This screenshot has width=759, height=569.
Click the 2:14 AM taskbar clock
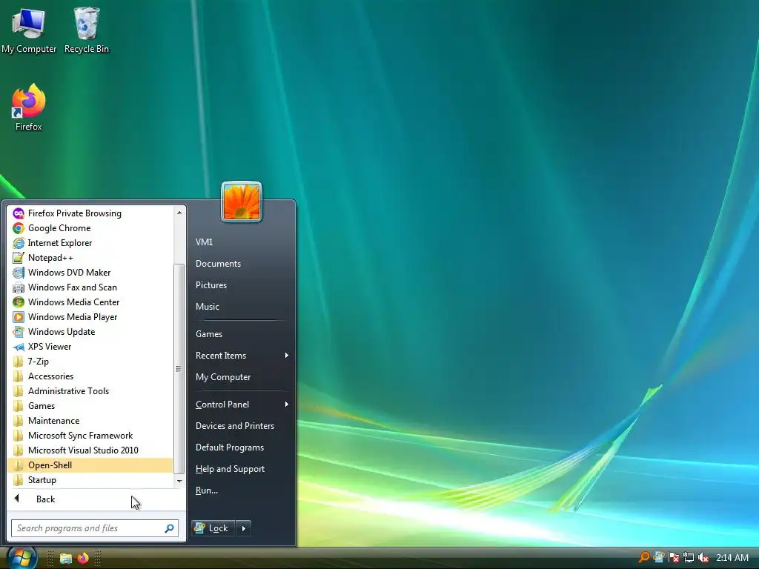pyautogui.click(x=732, y=558)
